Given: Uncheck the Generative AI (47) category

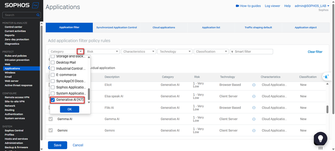Looking at the screenshot, I should tap(53, 100).
